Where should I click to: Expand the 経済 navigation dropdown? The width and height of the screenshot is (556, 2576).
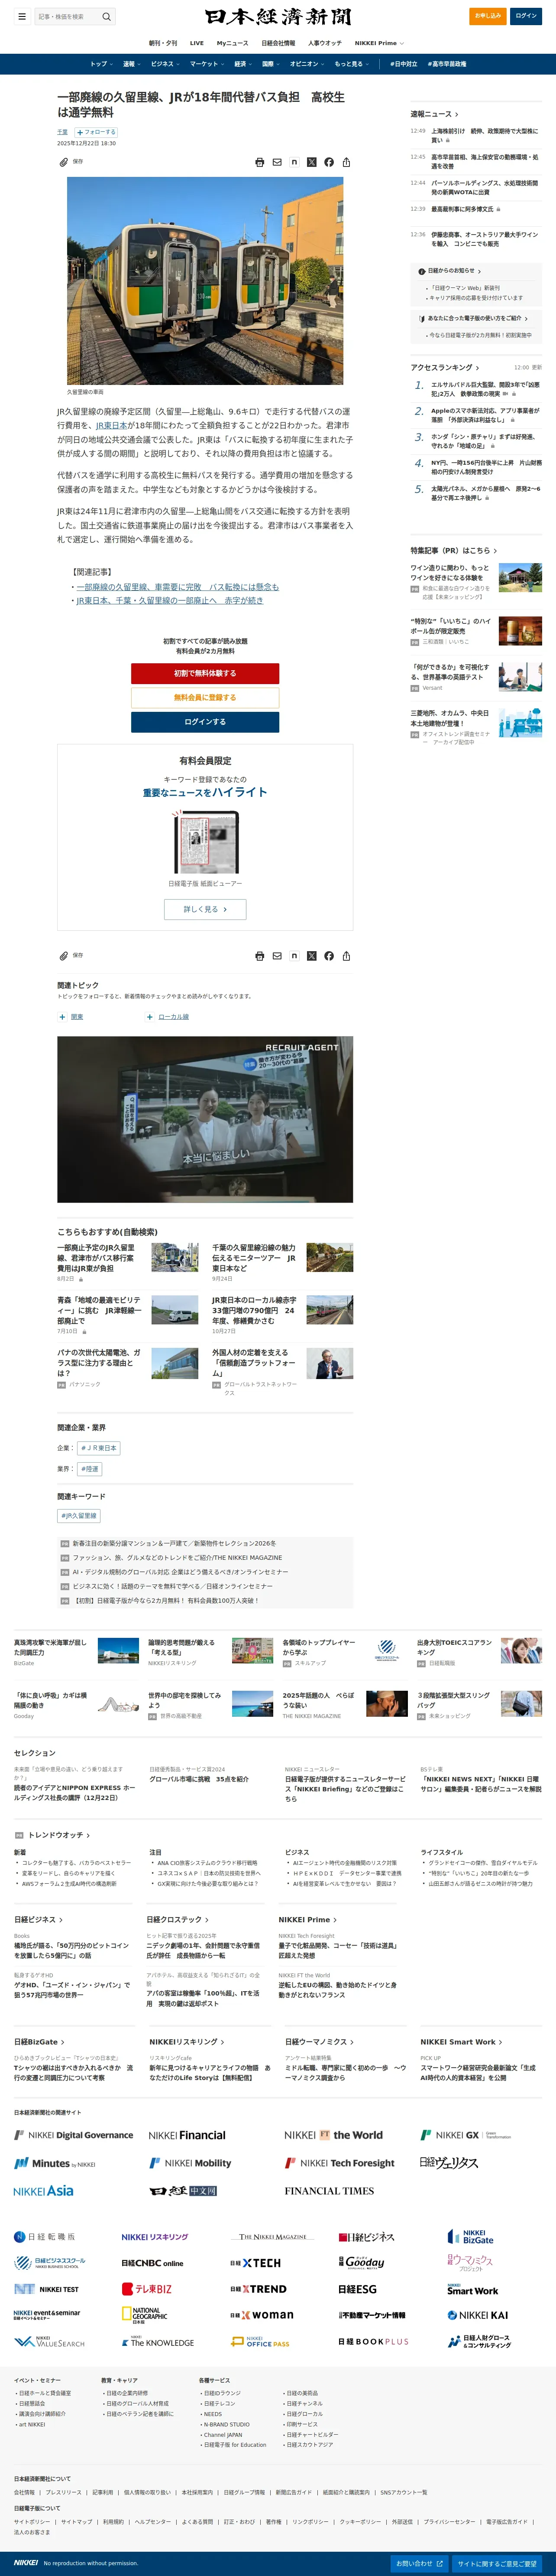coord(242,64)
